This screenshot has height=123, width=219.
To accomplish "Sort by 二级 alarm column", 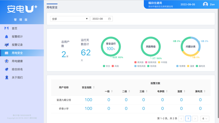I will click(129, 91).
